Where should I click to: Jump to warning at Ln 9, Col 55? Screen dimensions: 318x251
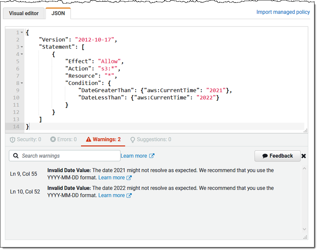tap(24, 174)
